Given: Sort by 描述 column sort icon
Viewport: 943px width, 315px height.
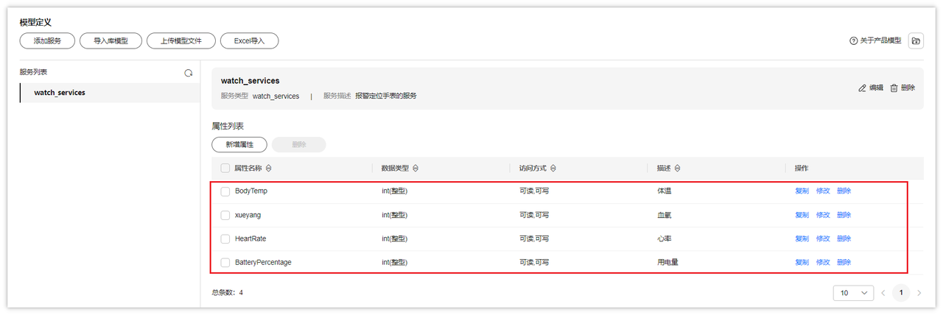Looking at the screenshot, I should 677,168.
